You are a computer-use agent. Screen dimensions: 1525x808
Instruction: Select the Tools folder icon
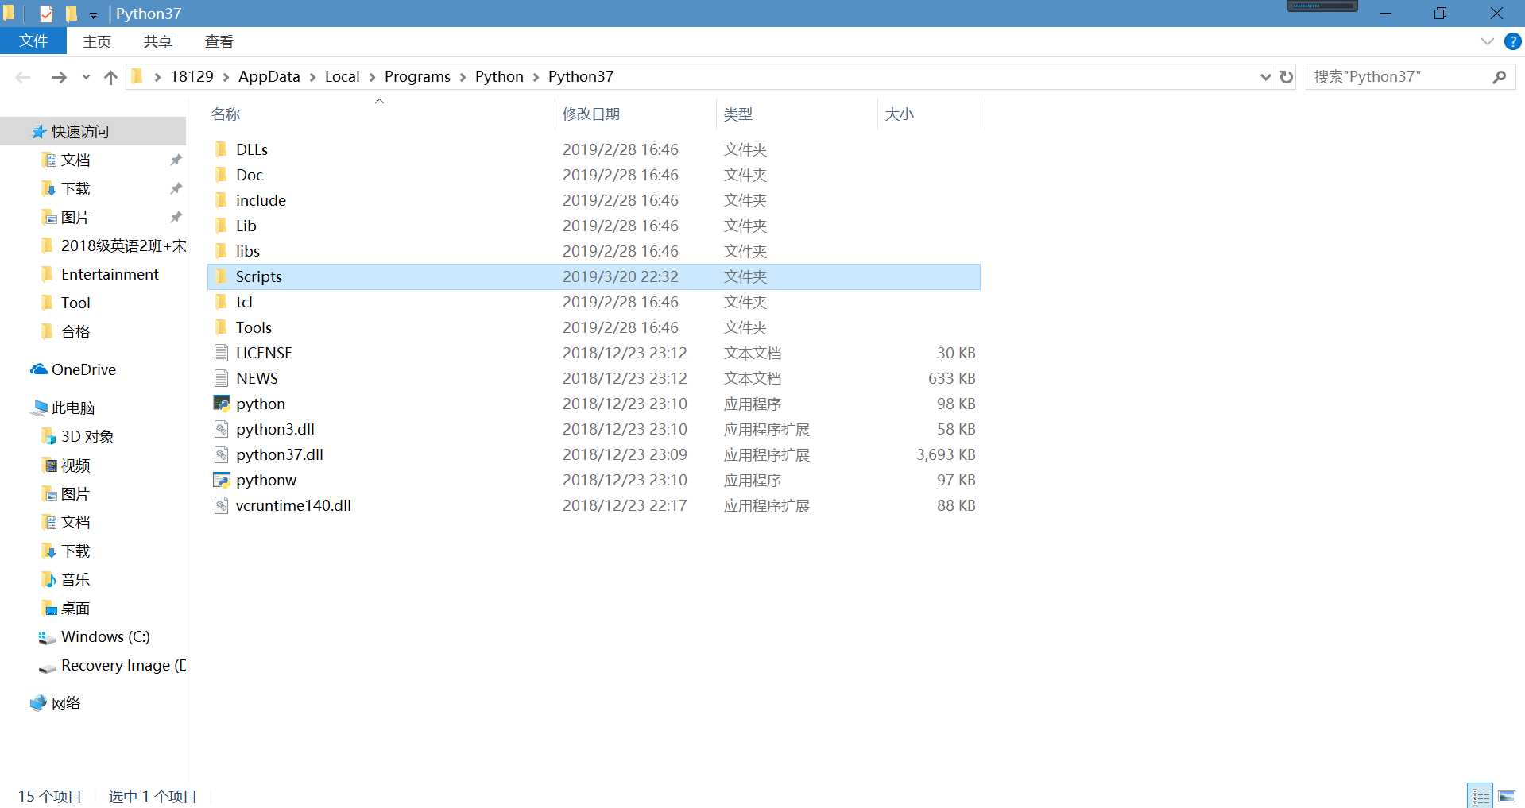(222, 327)
